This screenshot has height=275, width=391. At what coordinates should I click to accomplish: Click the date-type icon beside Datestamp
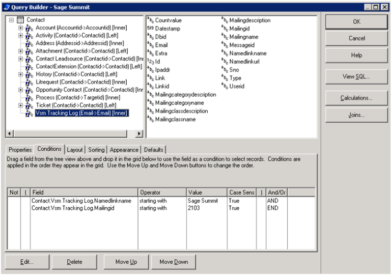(150, 29)
